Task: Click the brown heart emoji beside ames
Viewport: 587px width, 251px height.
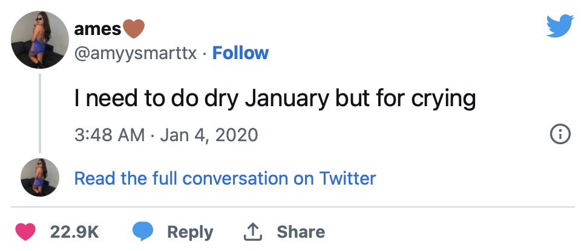Action: (133, 29)
